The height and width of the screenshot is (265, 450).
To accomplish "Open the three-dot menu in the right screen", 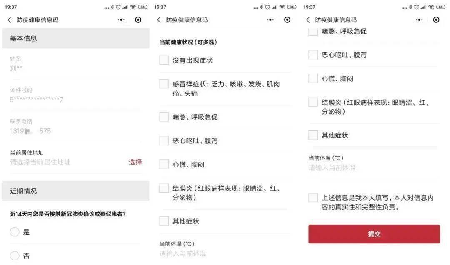I will (x=420, y=20).
